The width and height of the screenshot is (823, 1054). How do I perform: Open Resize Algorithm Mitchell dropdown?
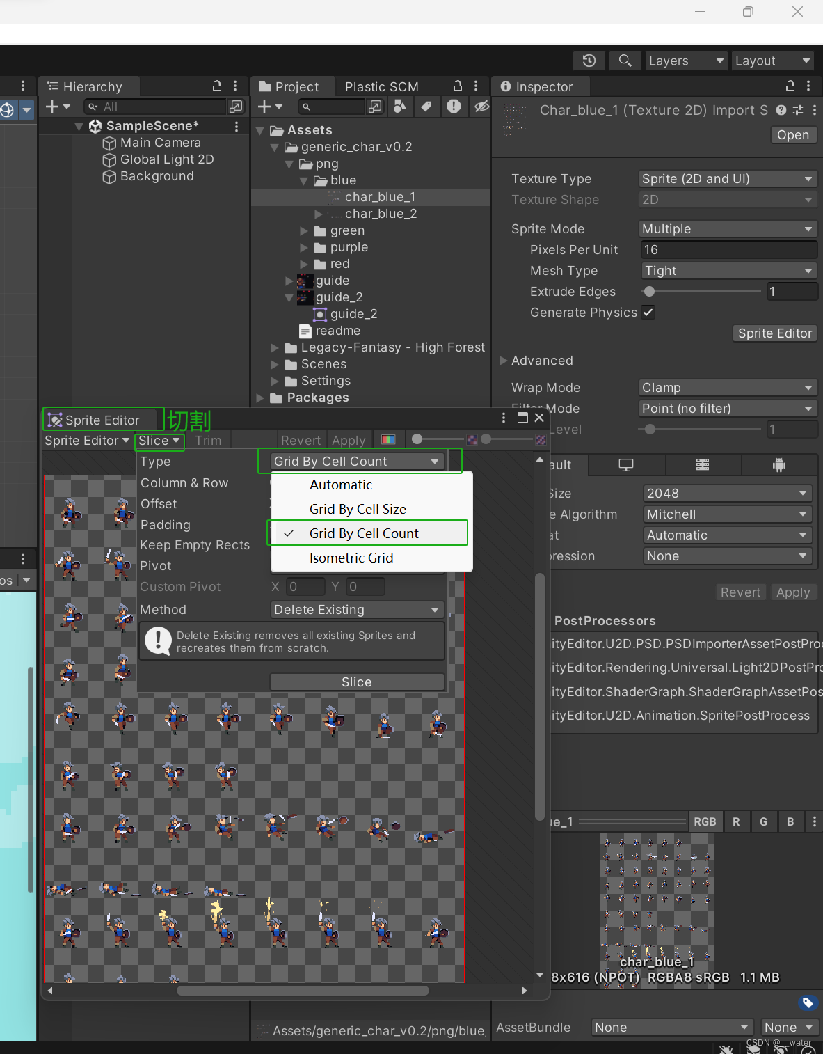(x=728, y=514)
